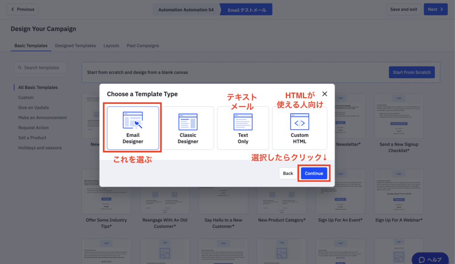Select the Request Action category
This screenshot has width=455, height=264.
[x=34, y=127]
